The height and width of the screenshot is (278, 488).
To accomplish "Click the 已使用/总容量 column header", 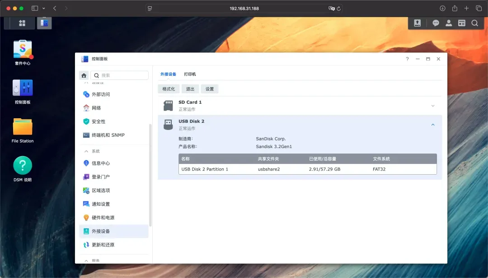I will point(323,159).
